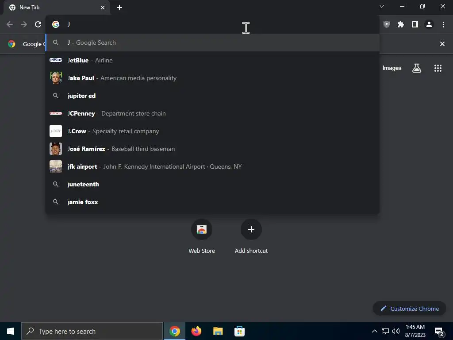Open the notification center icon

click(x=439, y=331)
